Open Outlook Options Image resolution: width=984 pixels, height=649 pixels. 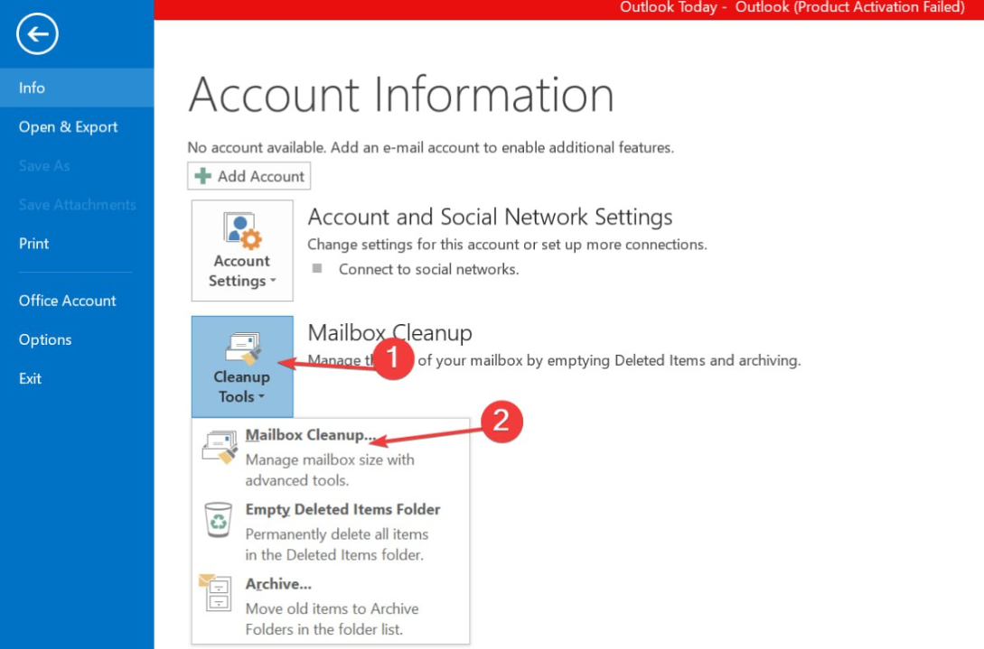coord(77,339)
